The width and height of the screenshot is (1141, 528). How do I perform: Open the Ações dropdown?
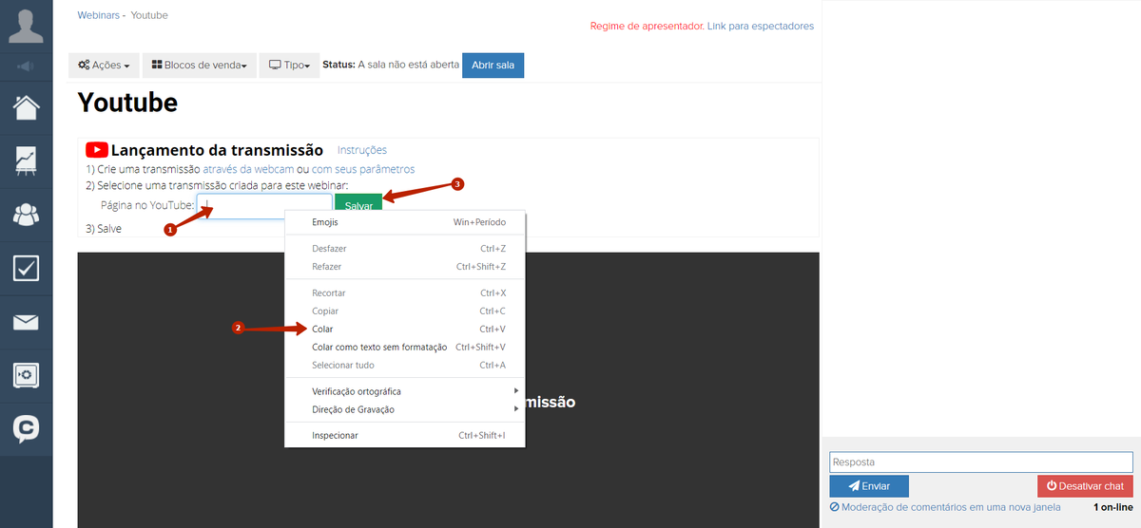coord(104,66)
